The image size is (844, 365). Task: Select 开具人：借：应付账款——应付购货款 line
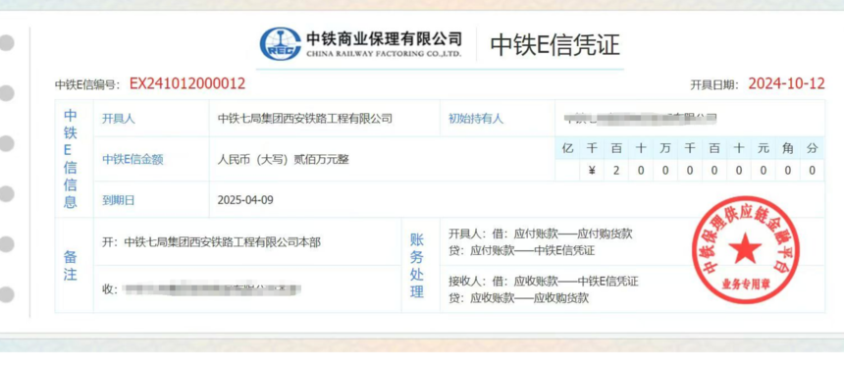pyautogui.click(x=540, y=235)
